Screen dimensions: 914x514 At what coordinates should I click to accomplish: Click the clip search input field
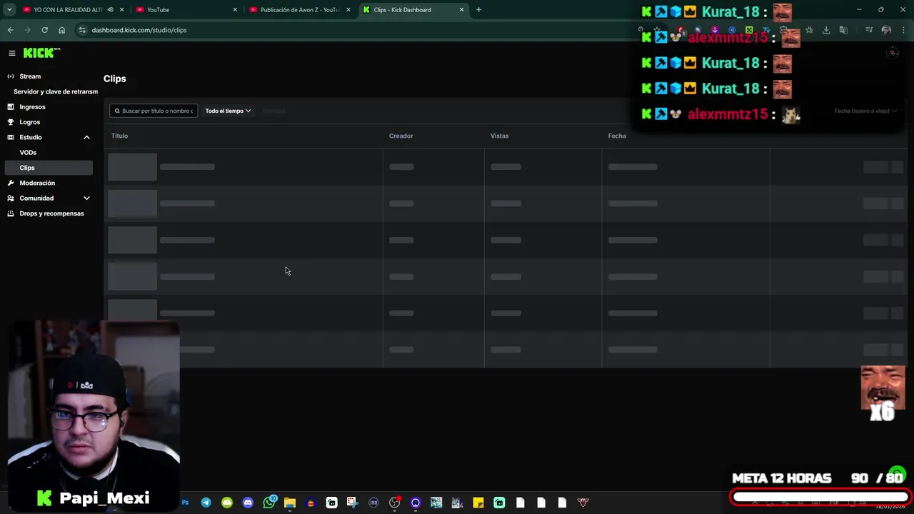[x=154, y=111]
